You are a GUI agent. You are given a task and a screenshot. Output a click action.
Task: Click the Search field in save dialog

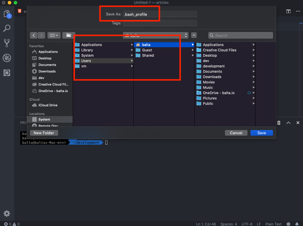click(x=241, y=35)
